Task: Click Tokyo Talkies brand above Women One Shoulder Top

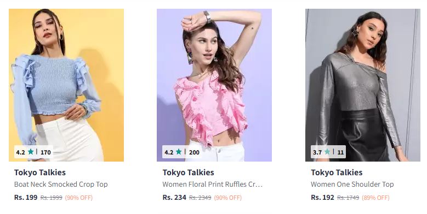Action: coord(337,173)
